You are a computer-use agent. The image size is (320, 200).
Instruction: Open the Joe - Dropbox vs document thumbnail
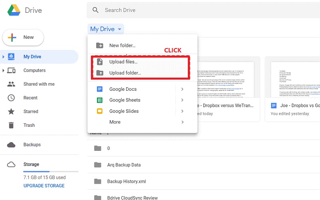point(296,80)
